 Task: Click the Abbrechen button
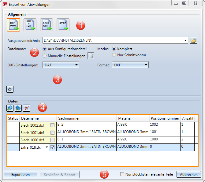188,174
